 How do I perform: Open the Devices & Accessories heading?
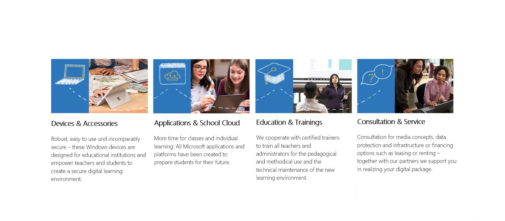click(84, 123)
